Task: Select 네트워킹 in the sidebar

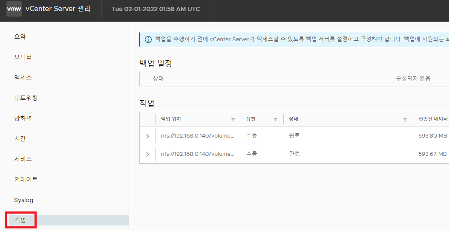Action: [26, 98]
